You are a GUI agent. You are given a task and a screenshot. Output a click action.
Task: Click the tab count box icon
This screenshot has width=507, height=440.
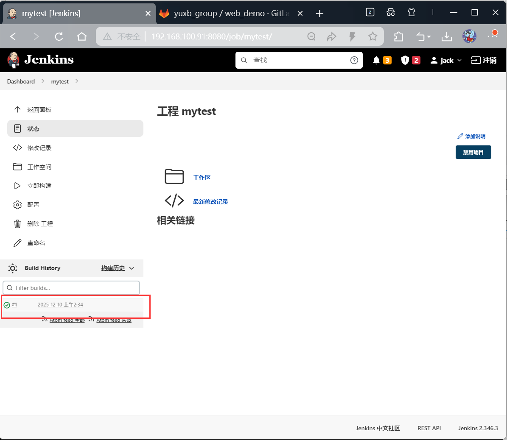370,12
